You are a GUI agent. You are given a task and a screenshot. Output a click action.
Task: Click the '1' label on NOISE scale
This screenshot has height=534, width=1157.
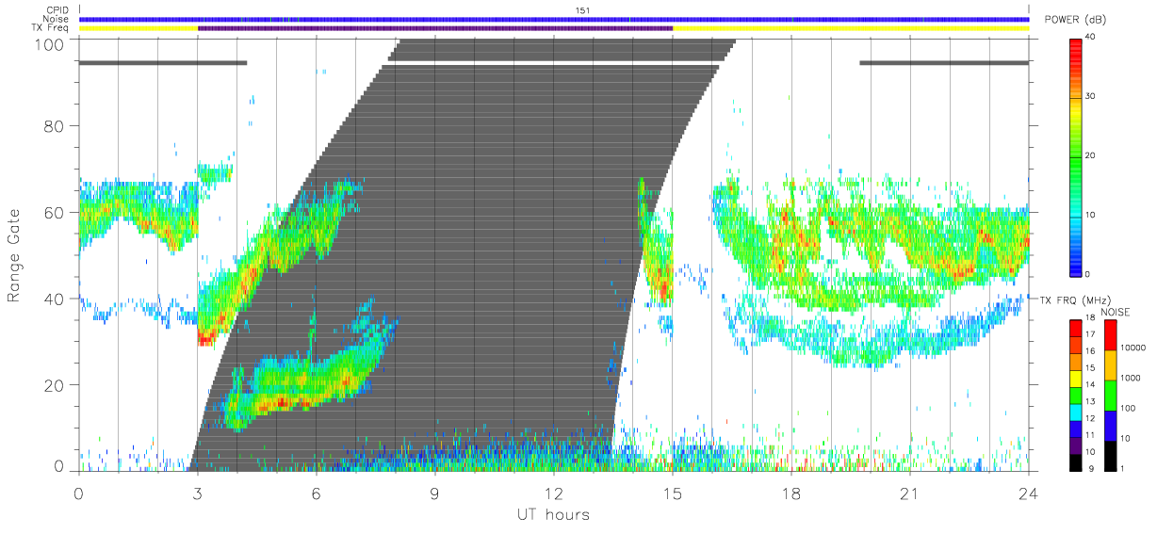point(1123,468)
